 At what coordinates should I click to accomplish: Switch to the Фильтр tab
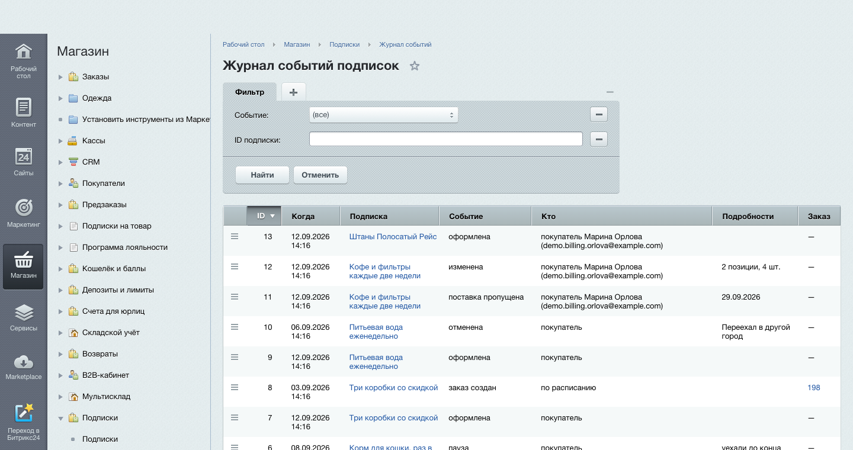point(249,92)
